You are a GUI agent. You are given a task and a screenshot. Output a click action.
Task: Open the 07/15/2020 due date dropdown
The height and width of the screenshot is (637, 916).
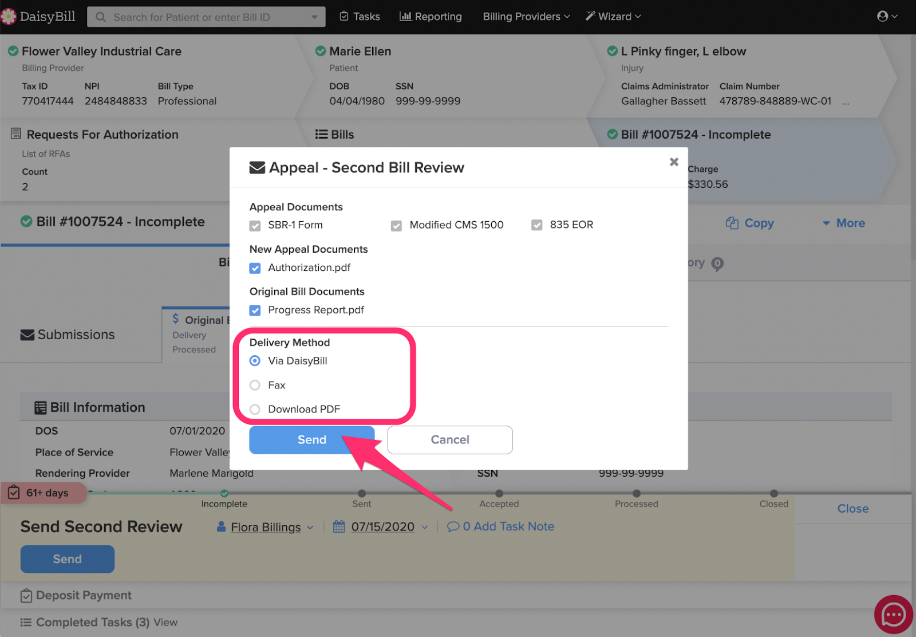(x=425, y=527)
